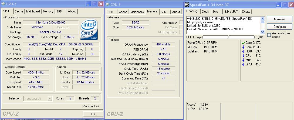Open SpeedFan S.M.A.R.T. tab
Screen dimensions: 294x120
pos(232,12)
